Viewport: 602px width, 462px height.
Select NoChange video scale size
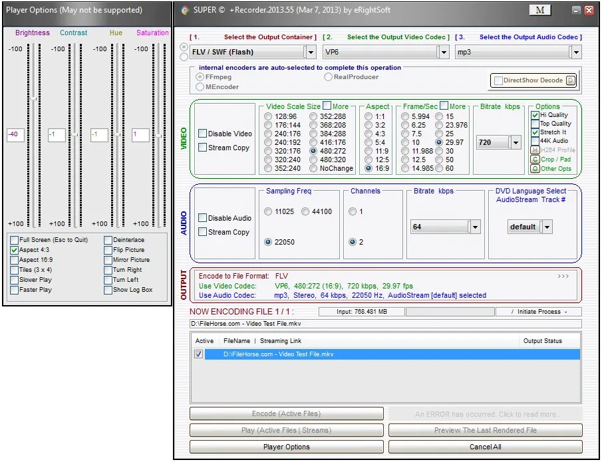point(313,168)
